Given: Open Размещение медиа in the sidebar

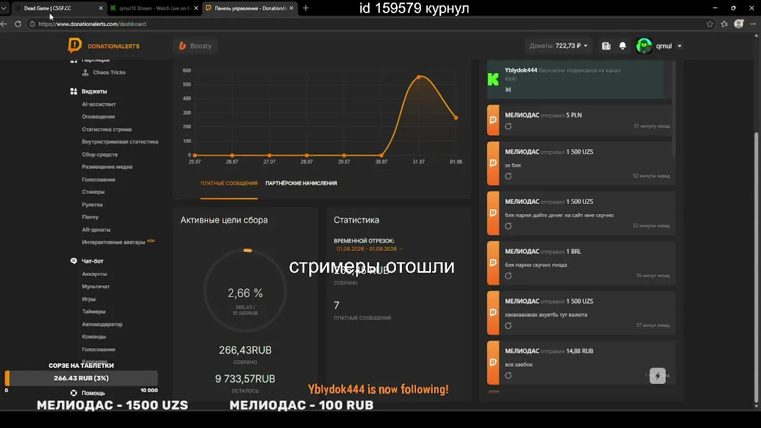Looking at the screenshot, I should [x=107, y=167].
